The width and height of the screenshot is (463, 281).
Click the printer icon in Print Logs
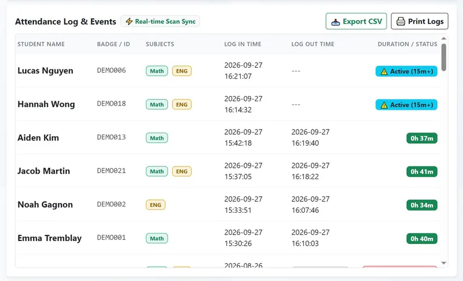pos(400,21)
